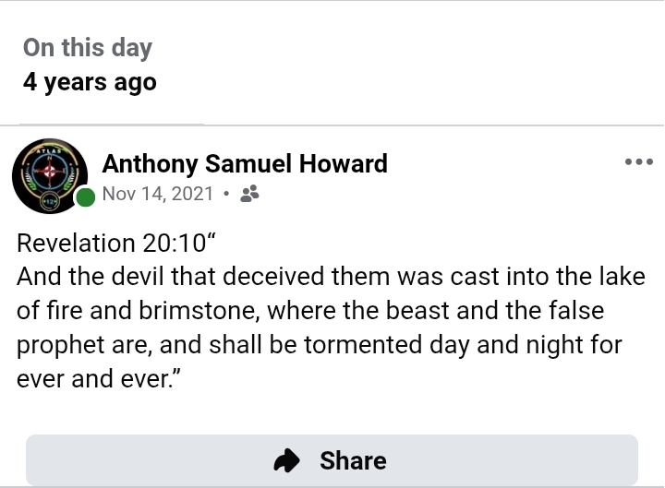This screenshot has width=665, height=488.
Task: Click the friends audience icon beside the date
Action: [249, 194]
